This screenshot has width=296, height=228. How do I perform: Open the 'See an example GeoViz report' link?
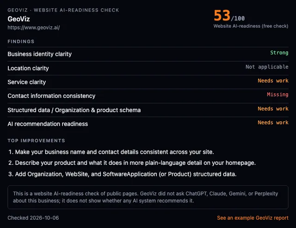point(253,218)
